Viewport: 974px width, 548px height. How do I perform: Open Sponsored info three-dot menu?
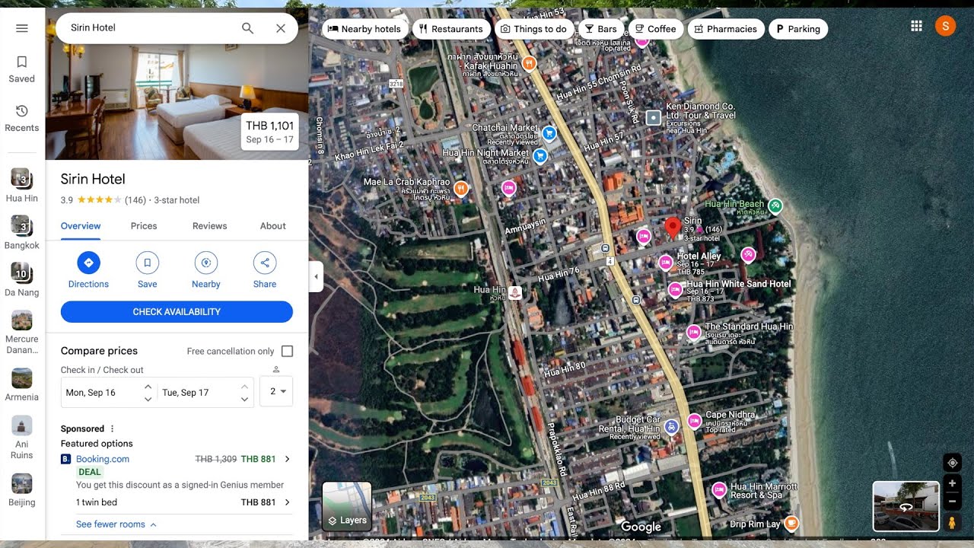click(113, 429)
